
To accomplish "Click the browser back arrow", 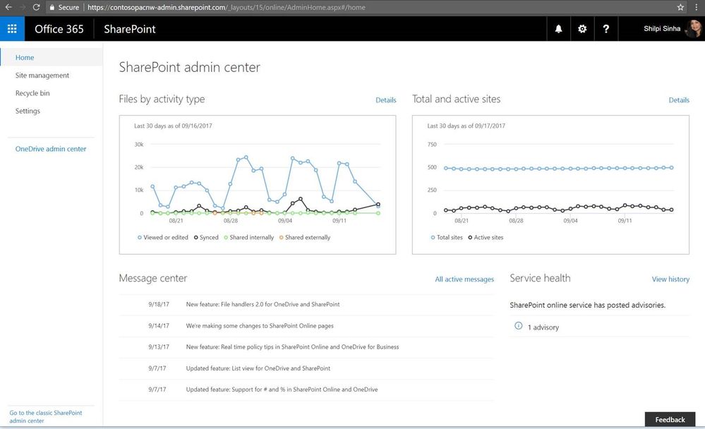I will pyautogui.click(x=8, y=7).
